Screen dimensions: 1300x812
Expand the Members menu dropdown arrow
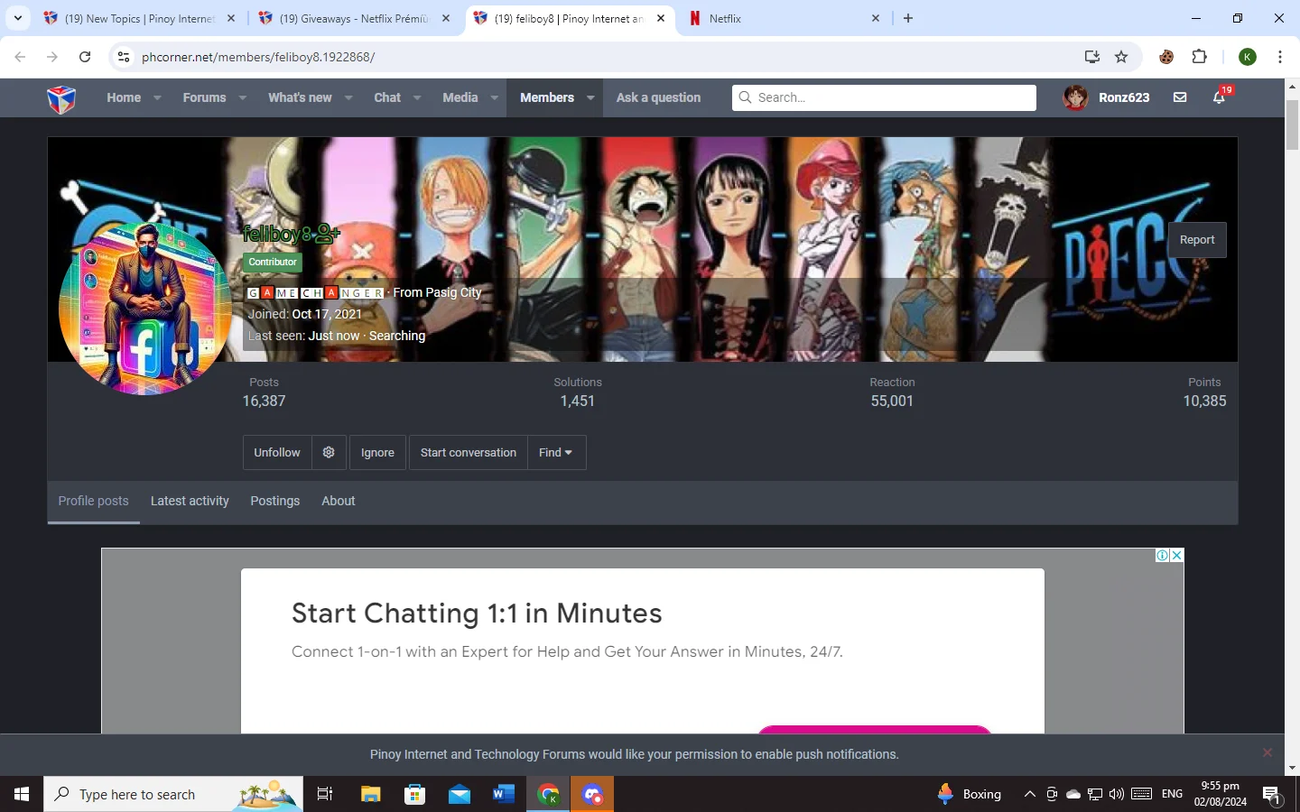[590, 97]
